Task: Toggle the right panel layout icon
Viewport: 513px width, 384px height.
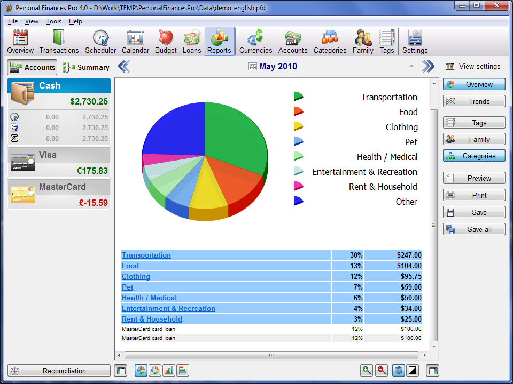Action: [x=432, y=371]
